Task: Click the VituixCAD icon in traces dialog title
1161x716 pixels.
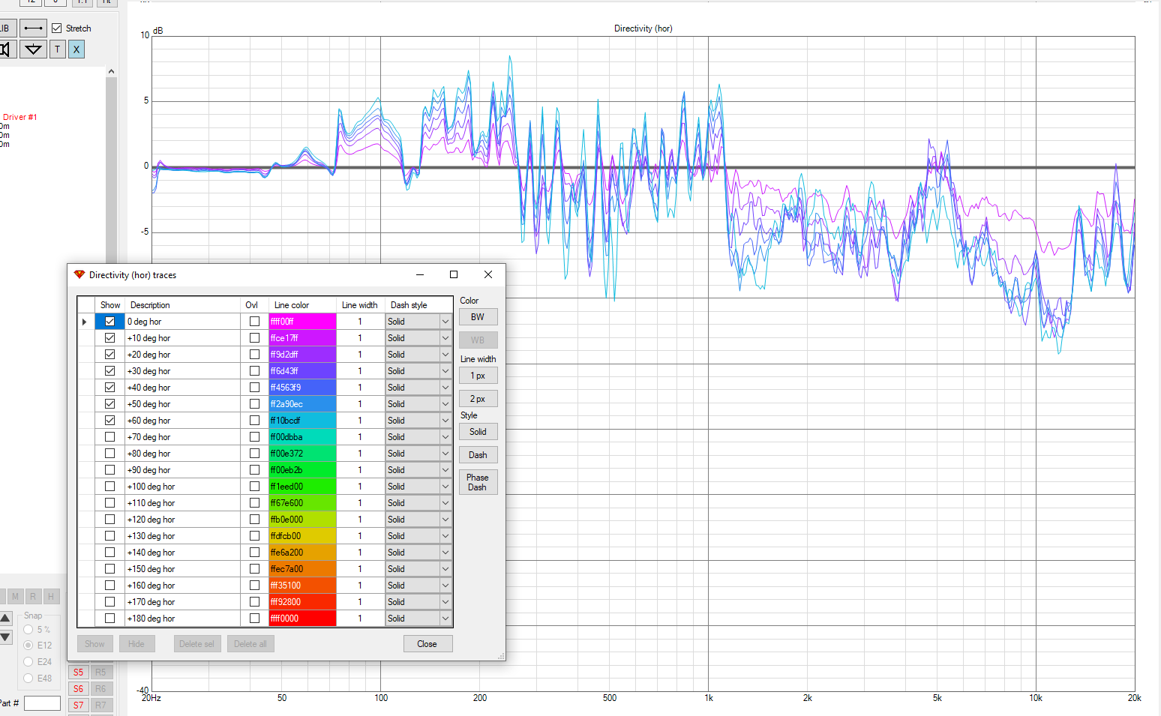Action: click(79, 275)
